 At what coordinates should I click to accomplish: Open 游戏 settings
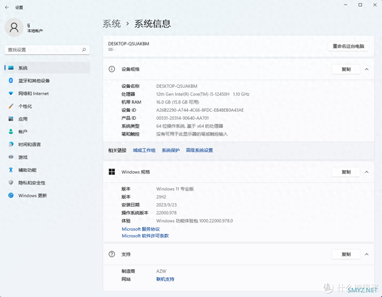(47, 157)
